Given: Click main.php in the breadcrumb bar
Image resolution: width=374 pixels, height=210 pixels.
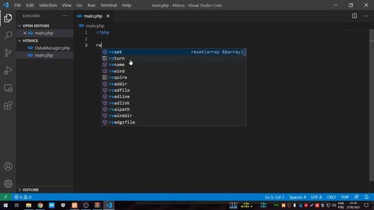Looking at the screenshot, I should (x=95, y=26).
